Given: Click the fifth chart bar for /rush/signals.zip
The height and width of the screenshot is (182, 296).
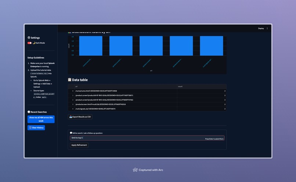Looking at the screenshot, I should click(x=212, y=46).
